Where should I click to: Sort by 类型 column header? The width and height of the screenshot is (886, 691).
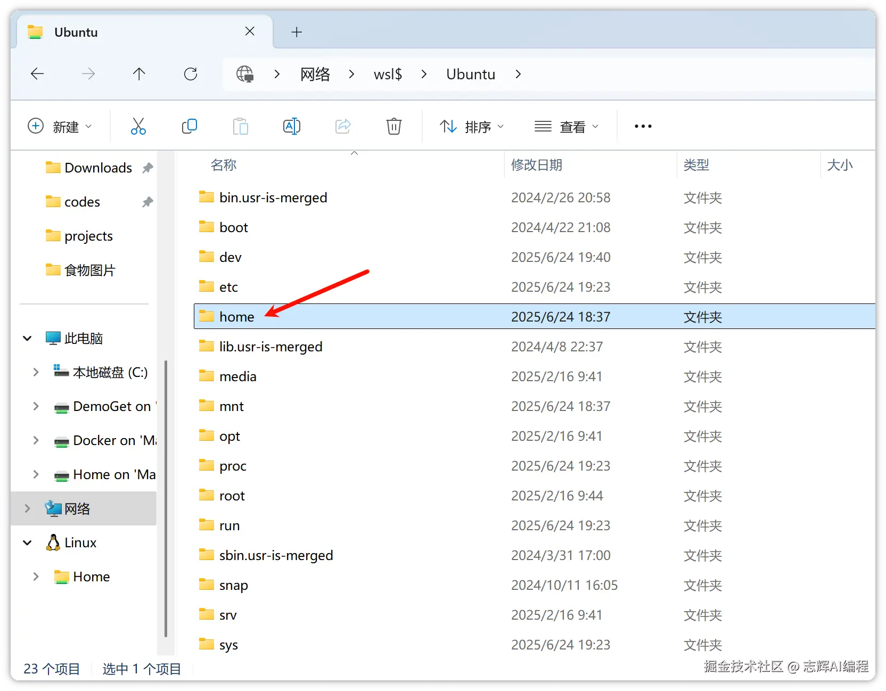pyautogui.click(x=696, y=165)
